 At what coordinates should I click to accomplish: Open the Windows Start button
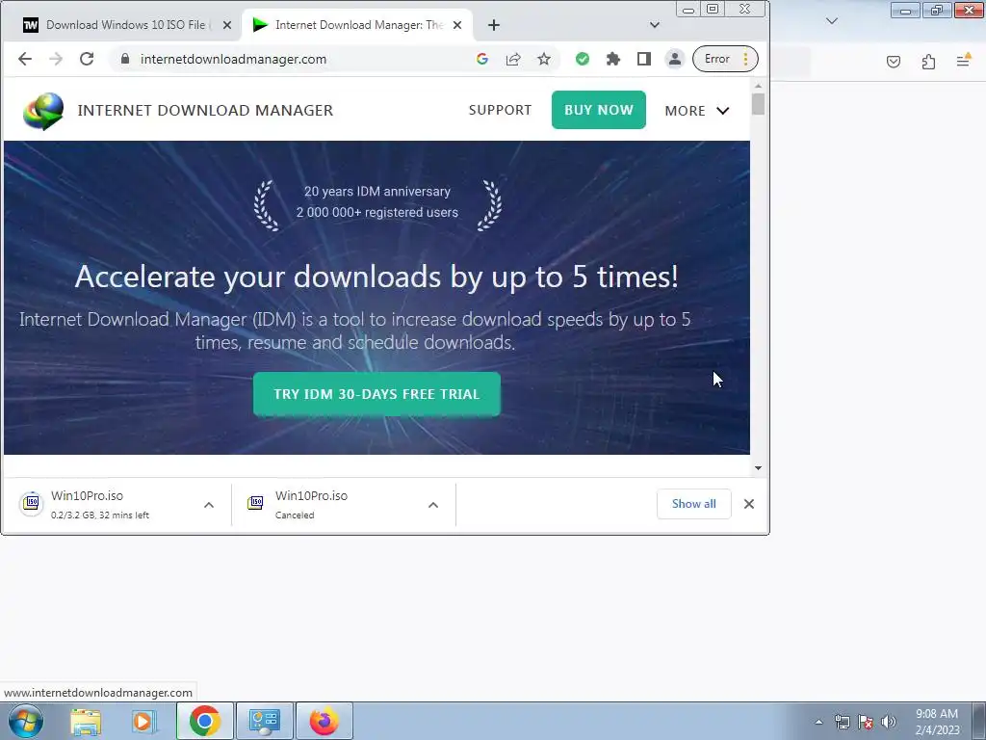point(26,721)
